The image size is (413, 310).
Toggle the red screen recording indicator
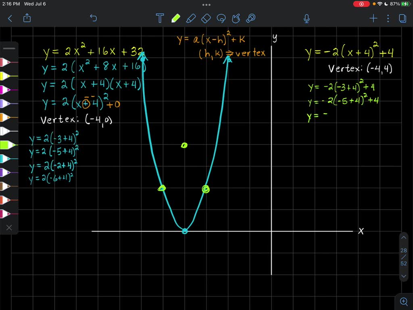(361, 4)
